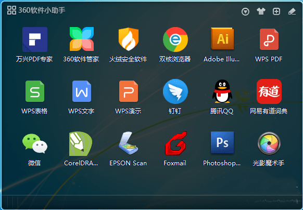Launch WPS文字 blue document icon

click(x=82, y=91)
